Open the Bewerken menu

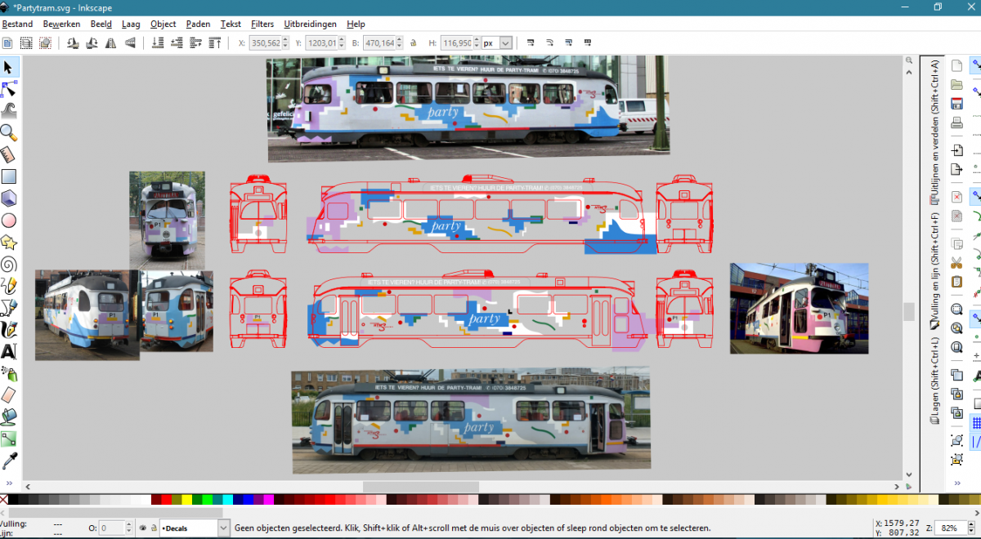click(61, 24)
